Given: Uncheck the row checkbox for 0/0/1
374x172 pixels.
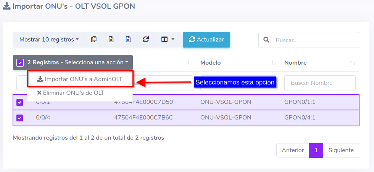Looking at the screenshot, I should click(19, 102).
